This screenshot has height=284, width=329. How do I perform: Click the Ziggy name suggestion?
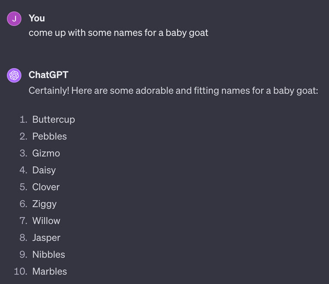pos(44,204)
